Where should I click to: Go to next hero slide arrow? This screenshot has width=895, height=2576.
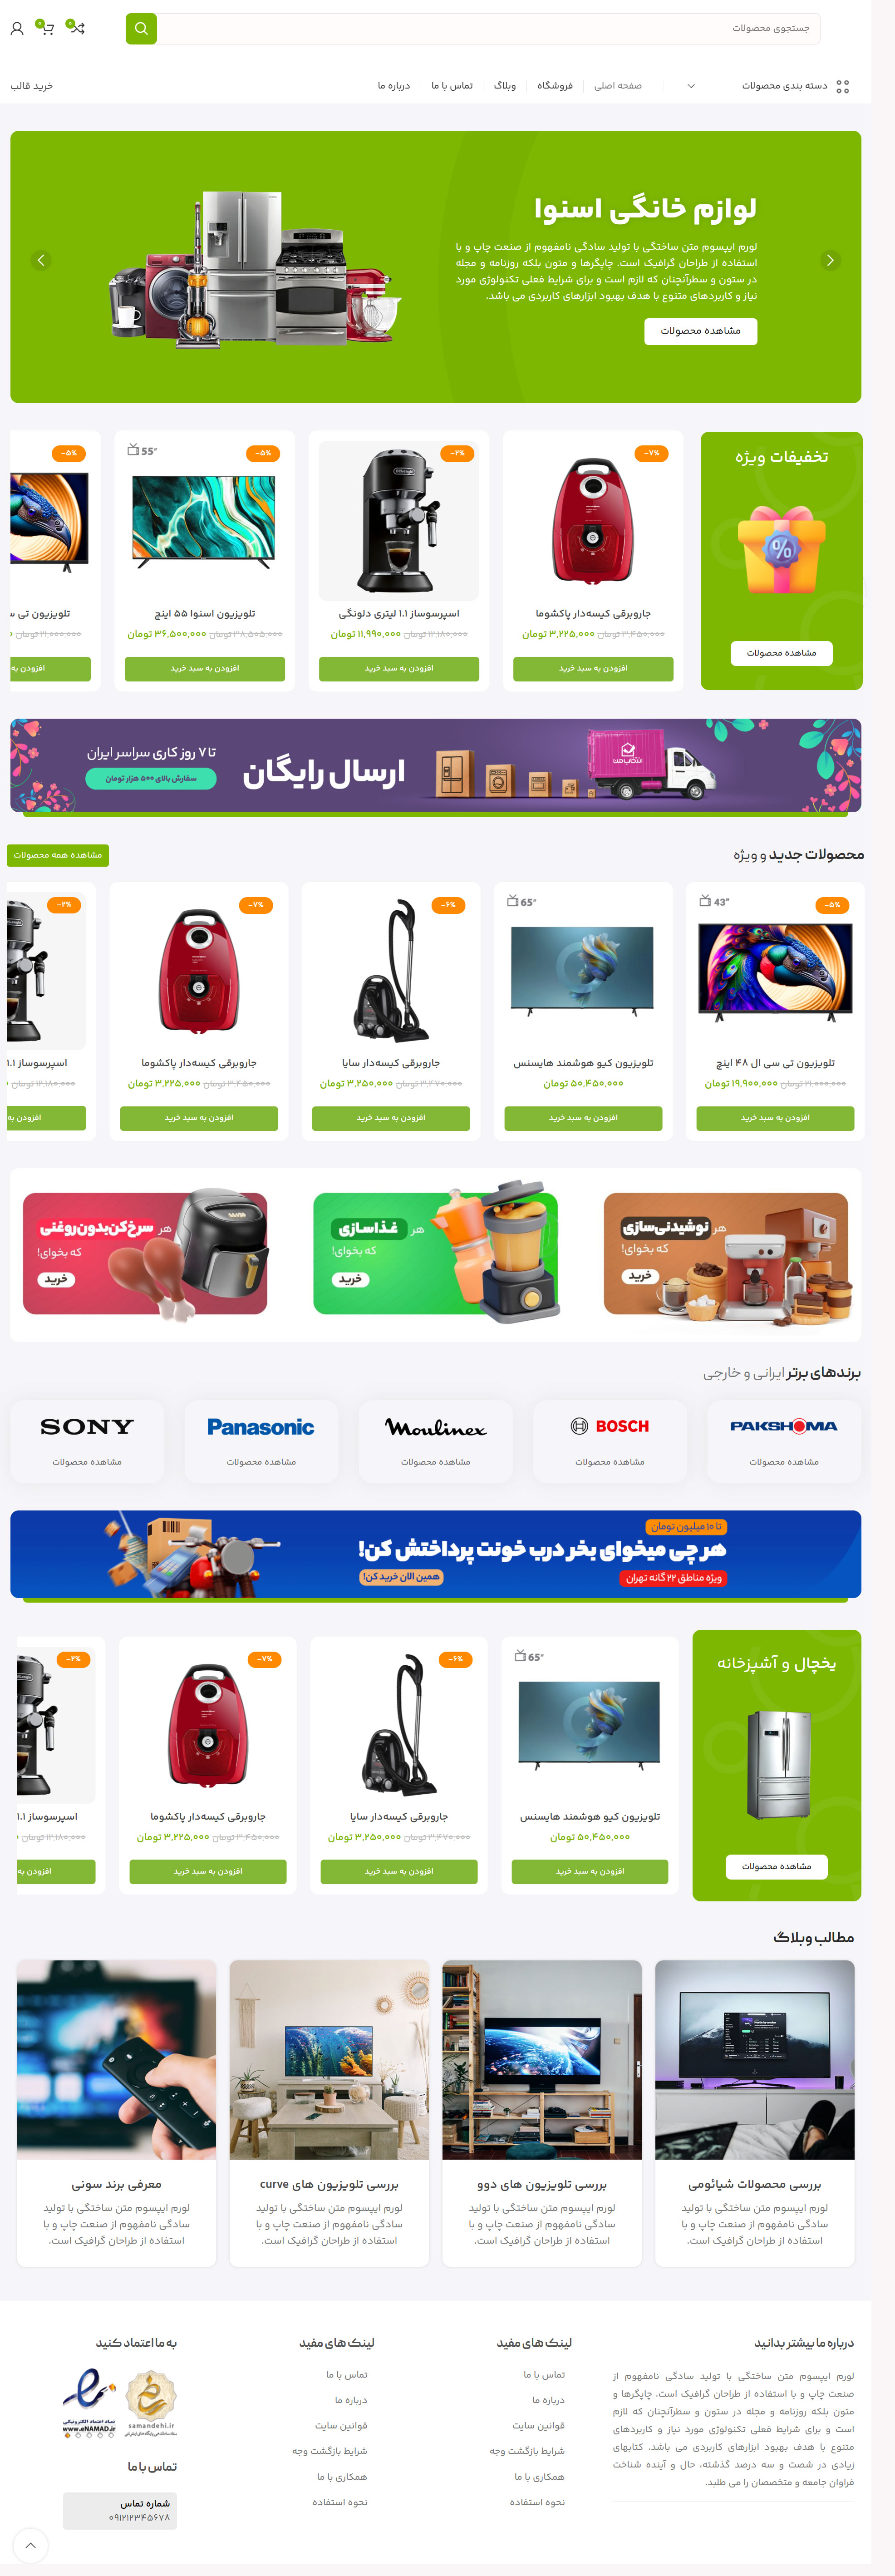(x=830, y=260)
